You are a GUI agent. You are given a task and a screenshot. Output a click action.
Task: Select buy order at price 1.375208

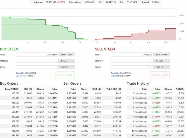pyautogui.click(x=29, y=107)
